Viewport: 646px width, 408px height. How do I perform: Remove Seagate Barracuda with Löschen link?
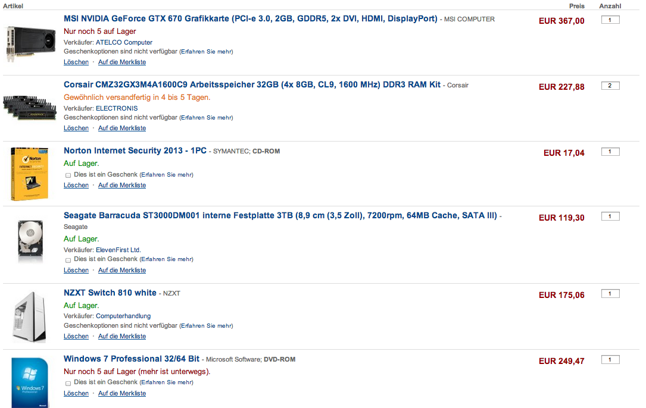pos(76,270)
